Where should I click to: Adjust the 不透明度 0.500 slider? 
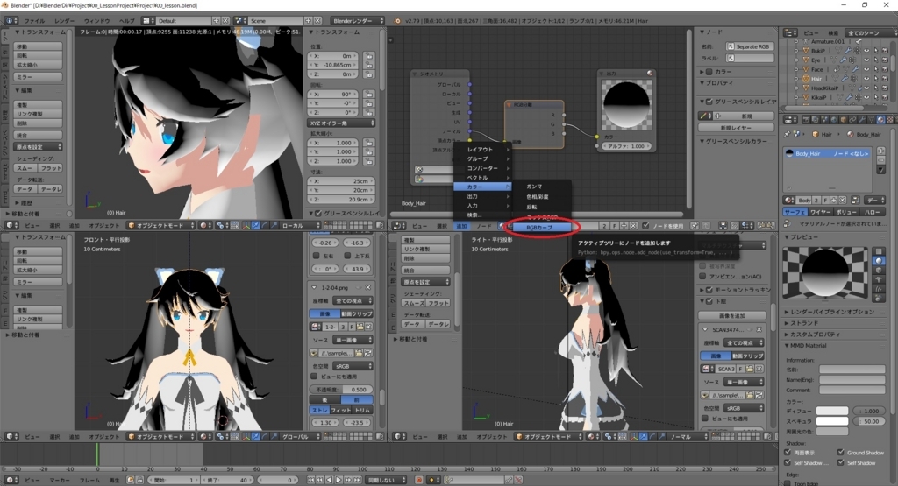click(x=342, y=390)
